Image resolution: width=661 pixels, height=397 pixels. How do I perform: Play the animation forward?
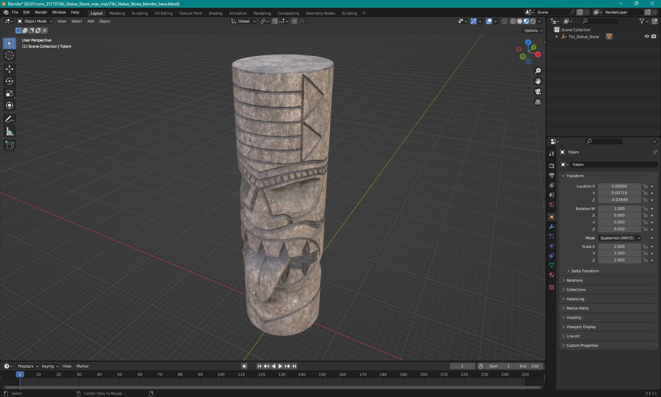point(280,366)
